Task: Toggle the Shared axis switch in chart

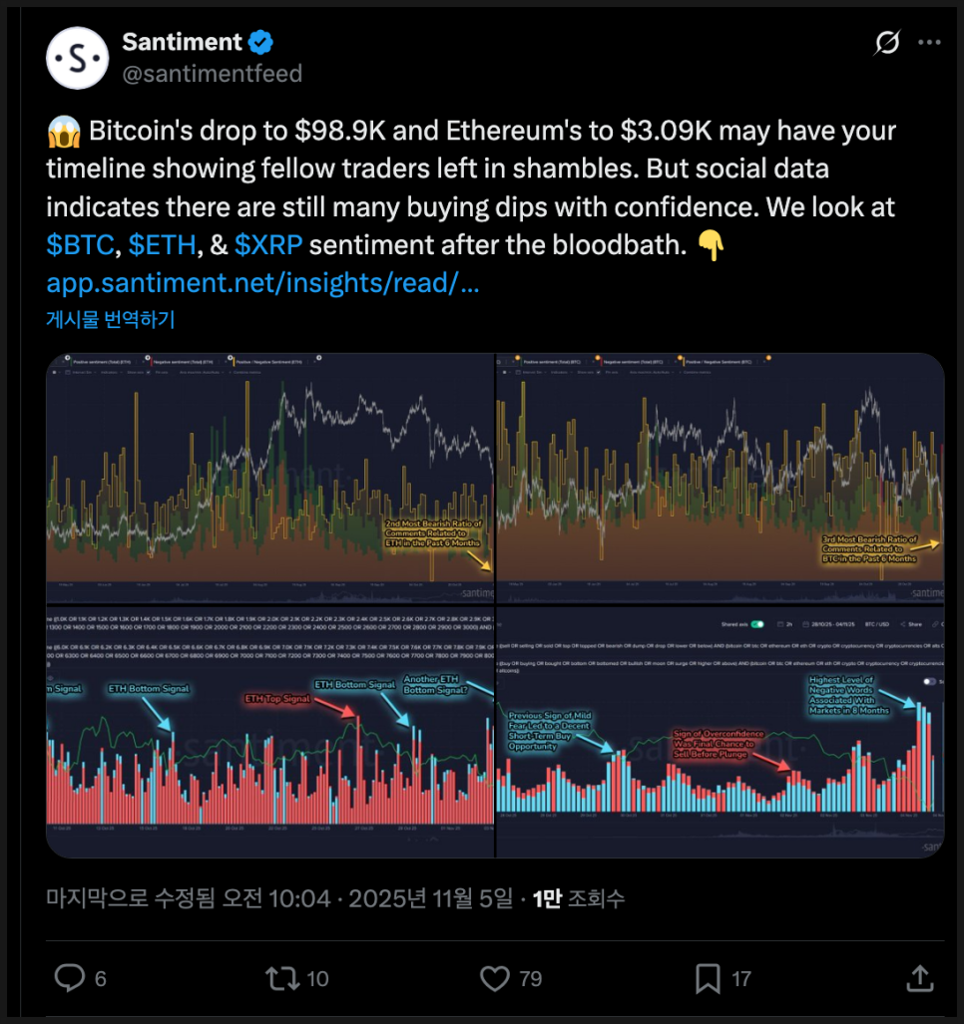Action: pos(757,624)
